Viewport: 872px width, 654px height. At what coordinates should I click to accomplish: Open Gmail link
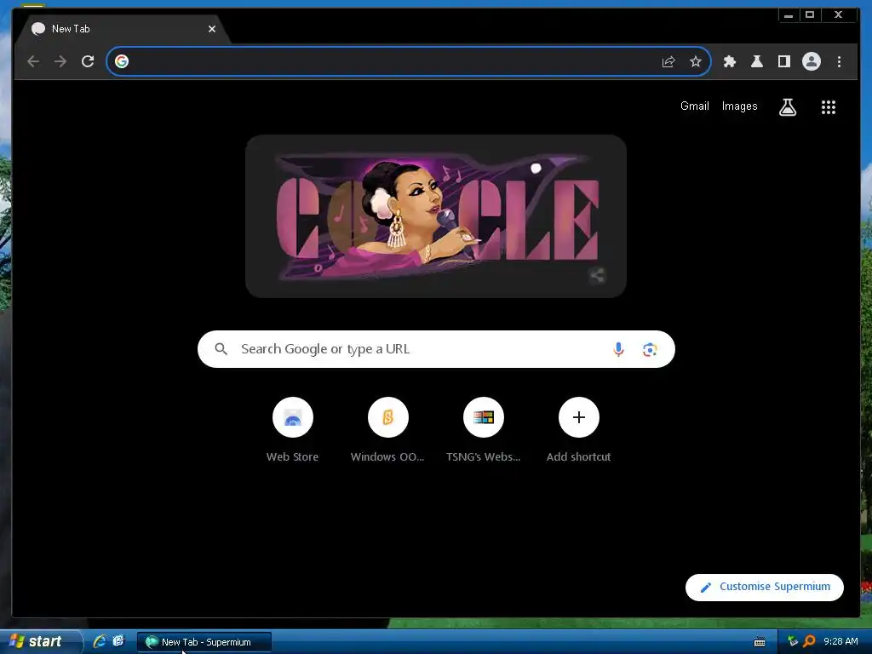click(x=695, y=106)
